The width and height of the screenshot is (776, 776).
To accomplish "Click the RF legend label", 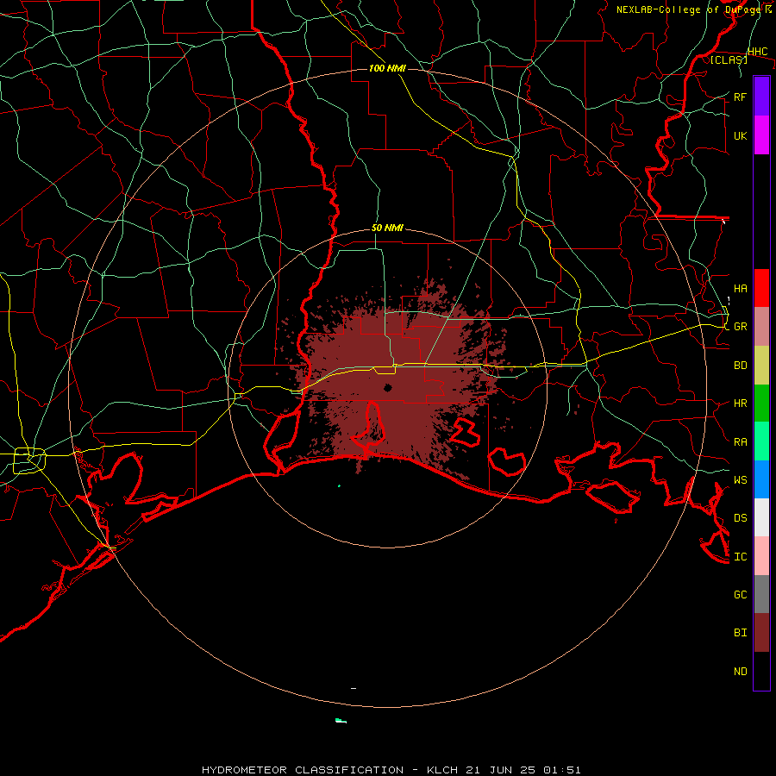I will (740, 97).
